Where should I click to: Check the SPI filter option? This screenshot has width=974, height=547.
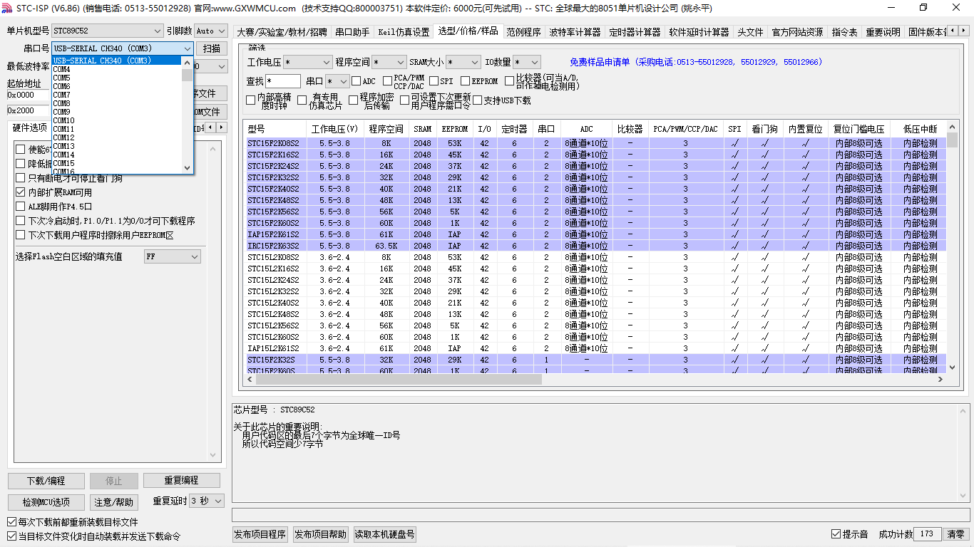click(x=434, y=81)
